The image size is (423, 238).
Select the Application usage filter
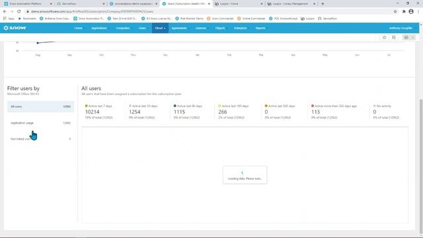40,123
